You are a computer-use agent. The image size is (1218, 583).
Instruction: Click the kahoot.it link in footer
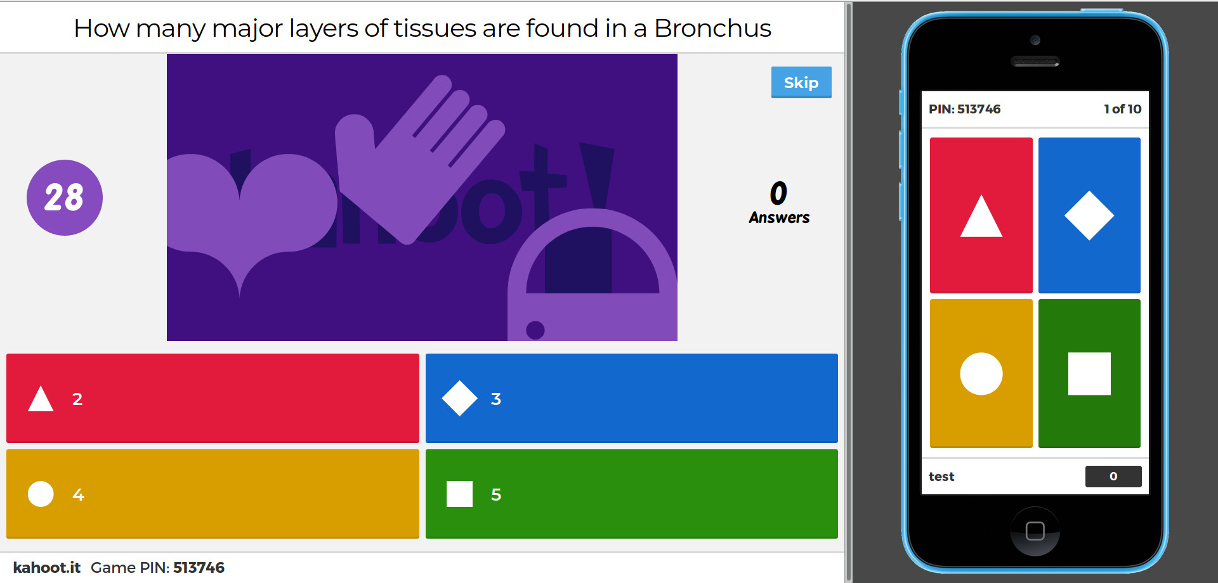[47, 567]
